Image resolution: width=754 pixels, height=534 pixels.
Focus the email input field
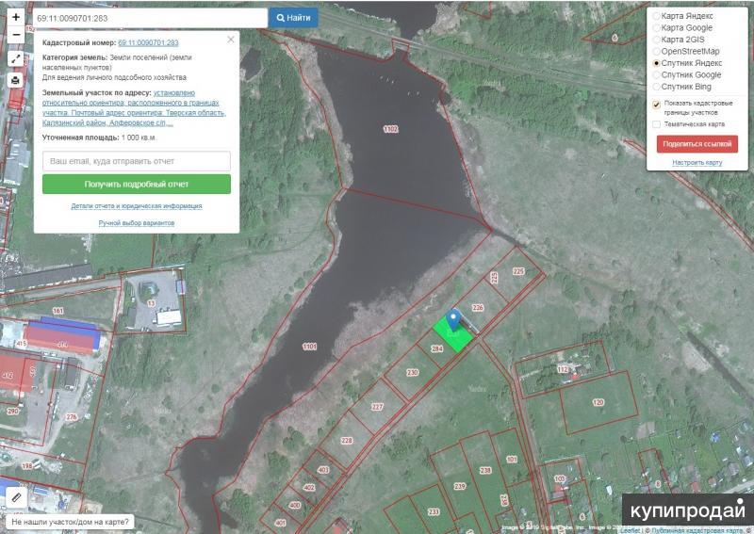tap(137, 161)
